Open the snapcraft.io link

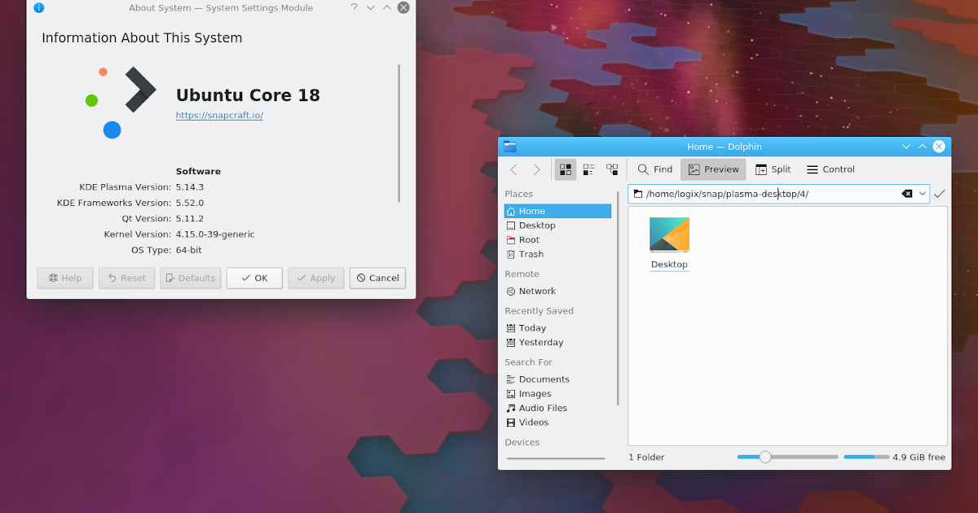(219, 116)
